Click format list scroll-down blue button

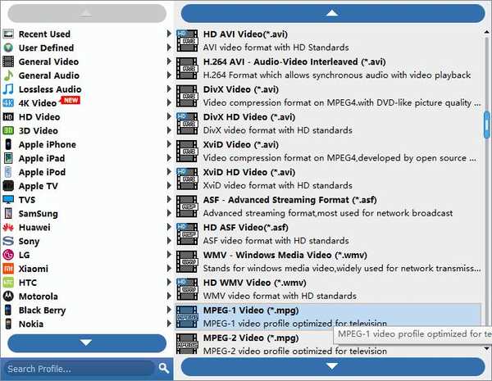pyautogui.click(x=333, y=366)
